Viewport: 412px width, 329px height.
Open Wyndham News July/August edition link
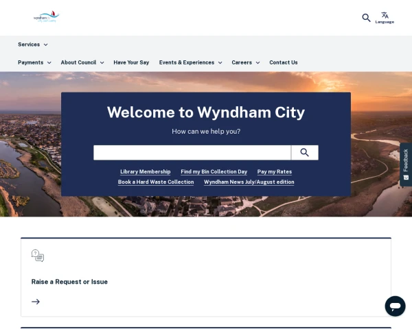249,182
